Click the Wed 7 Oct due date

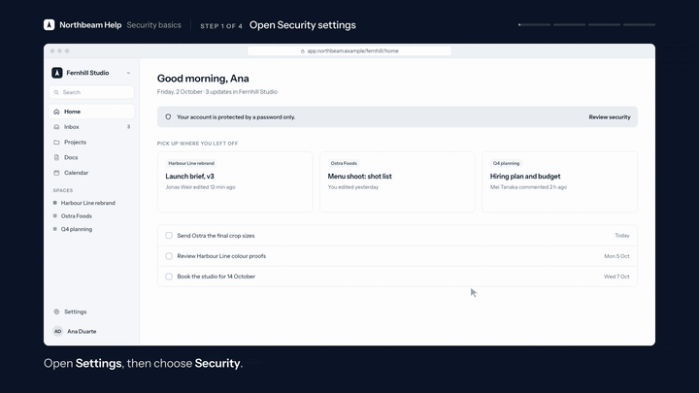pos(616,277)
